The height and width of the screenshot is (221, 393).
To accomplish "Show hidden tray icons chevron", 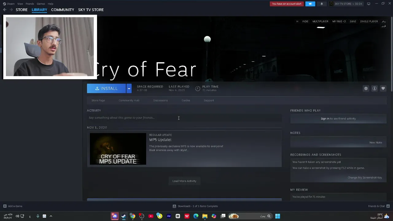I will click(x=51, y=216).
